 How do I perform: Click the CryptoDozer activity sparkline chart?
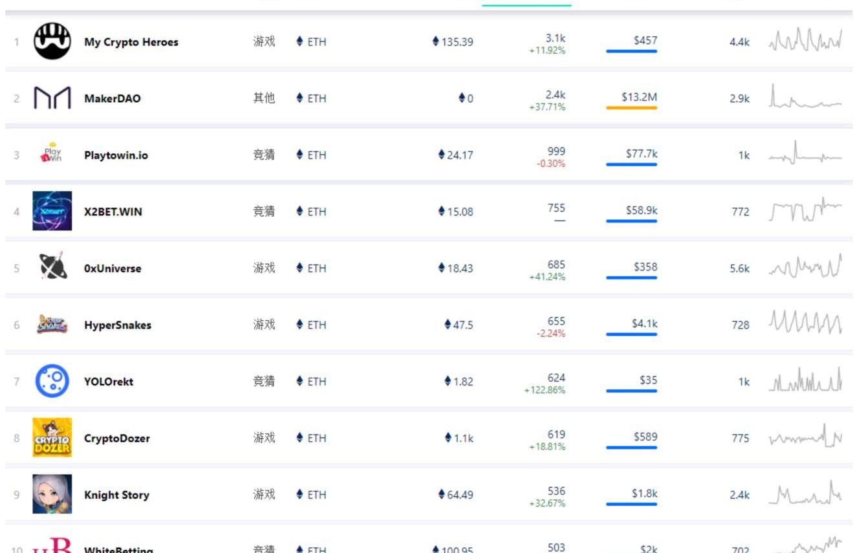(x=805, y=437)
